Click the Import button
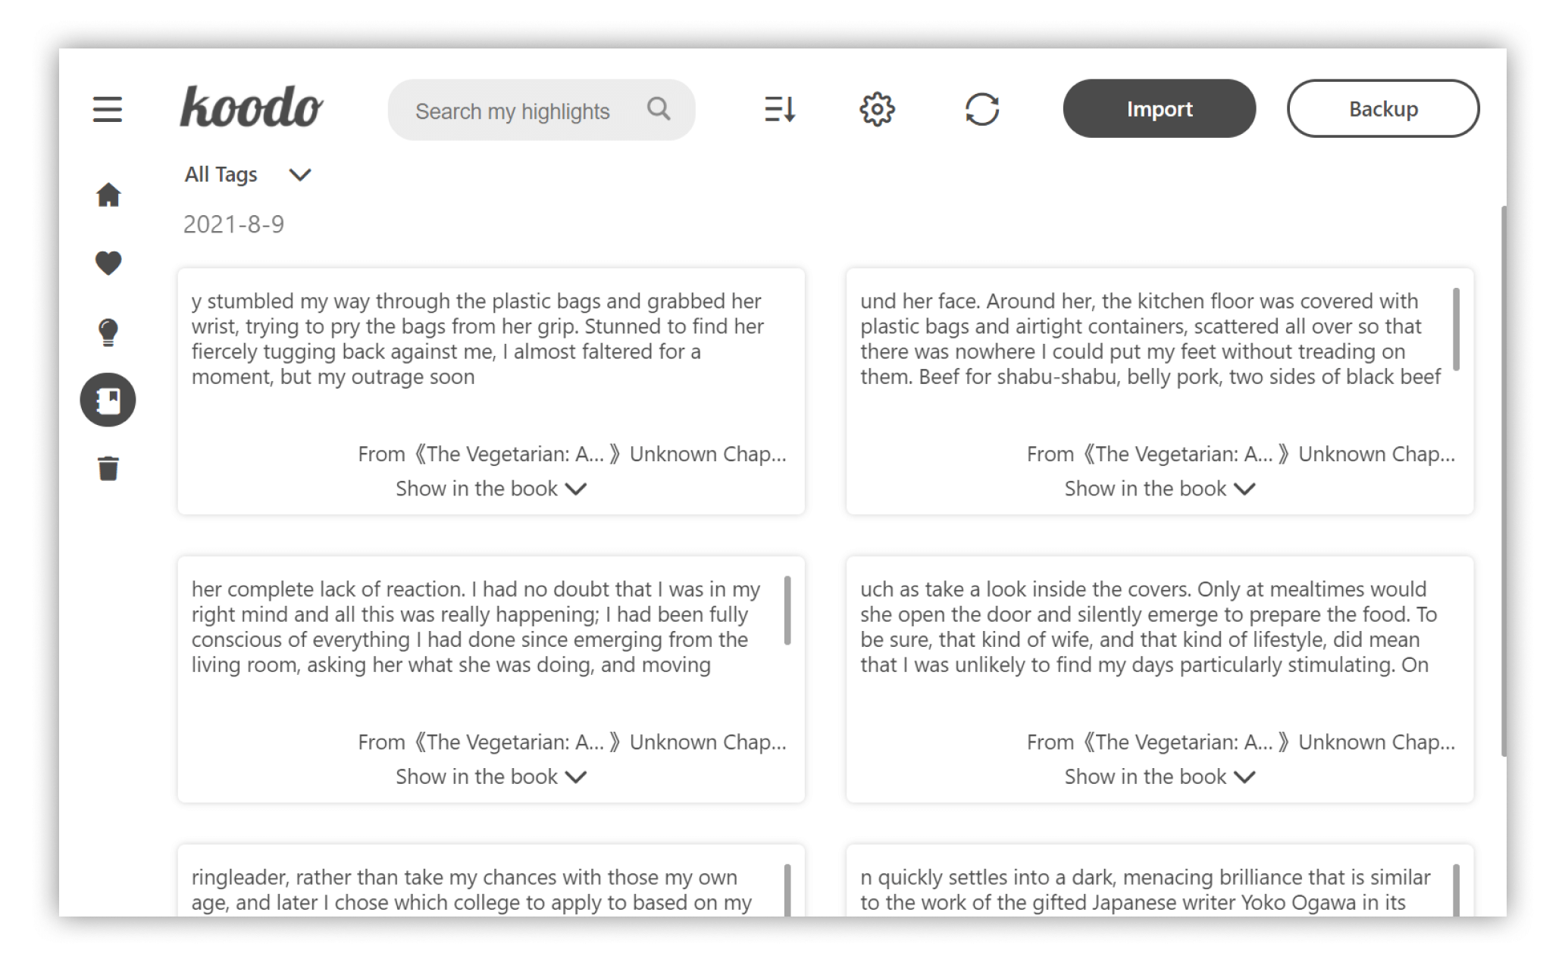The image size is (1565, 965). tap(1160, 108)
